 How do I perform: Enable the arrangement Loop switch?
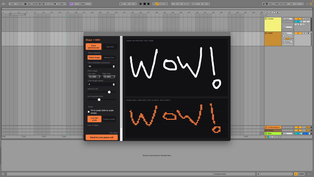pos(190,4)
